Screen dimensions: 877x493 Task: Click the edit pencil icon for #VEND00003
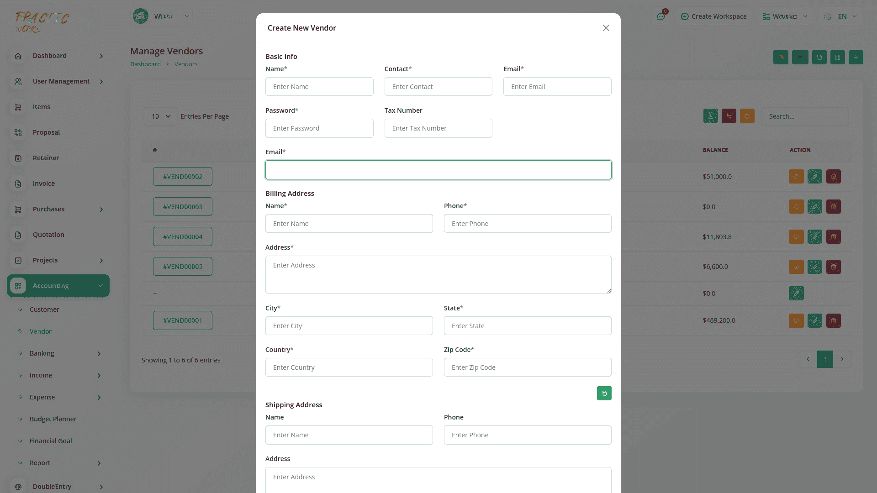pos(814,207)
